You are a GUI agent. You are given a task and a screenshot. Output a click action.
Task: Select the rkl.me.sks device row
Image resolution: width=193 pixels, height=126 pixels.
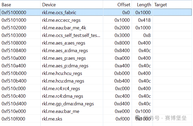click(x=96, y=119)
